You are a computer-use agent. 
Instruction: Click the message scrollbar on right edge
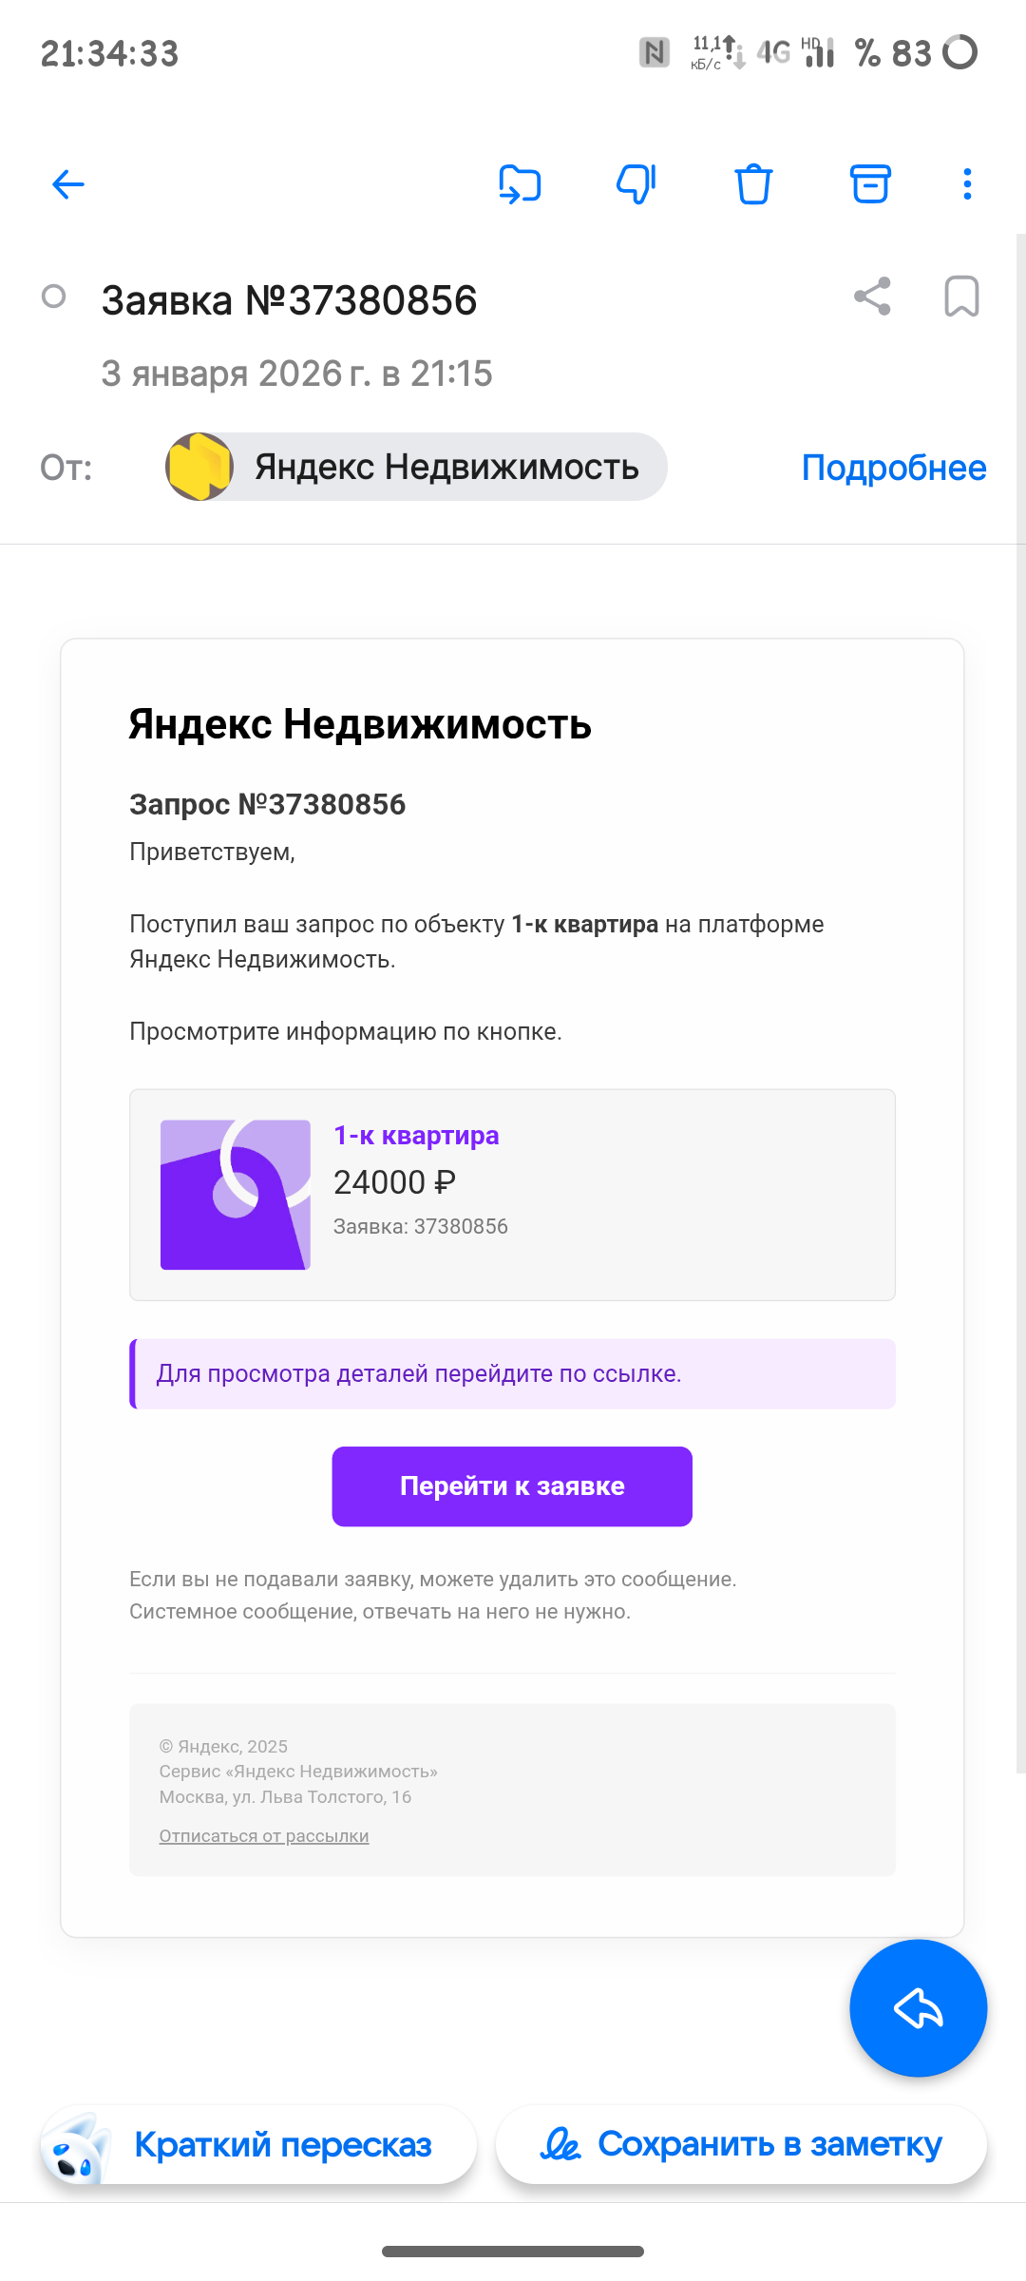[x=1020, y=1003]
